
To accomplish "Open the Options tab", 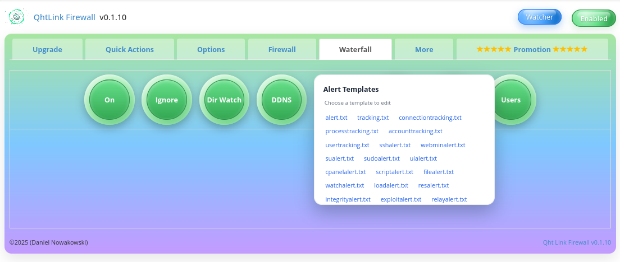I will (x=211, y=49).
